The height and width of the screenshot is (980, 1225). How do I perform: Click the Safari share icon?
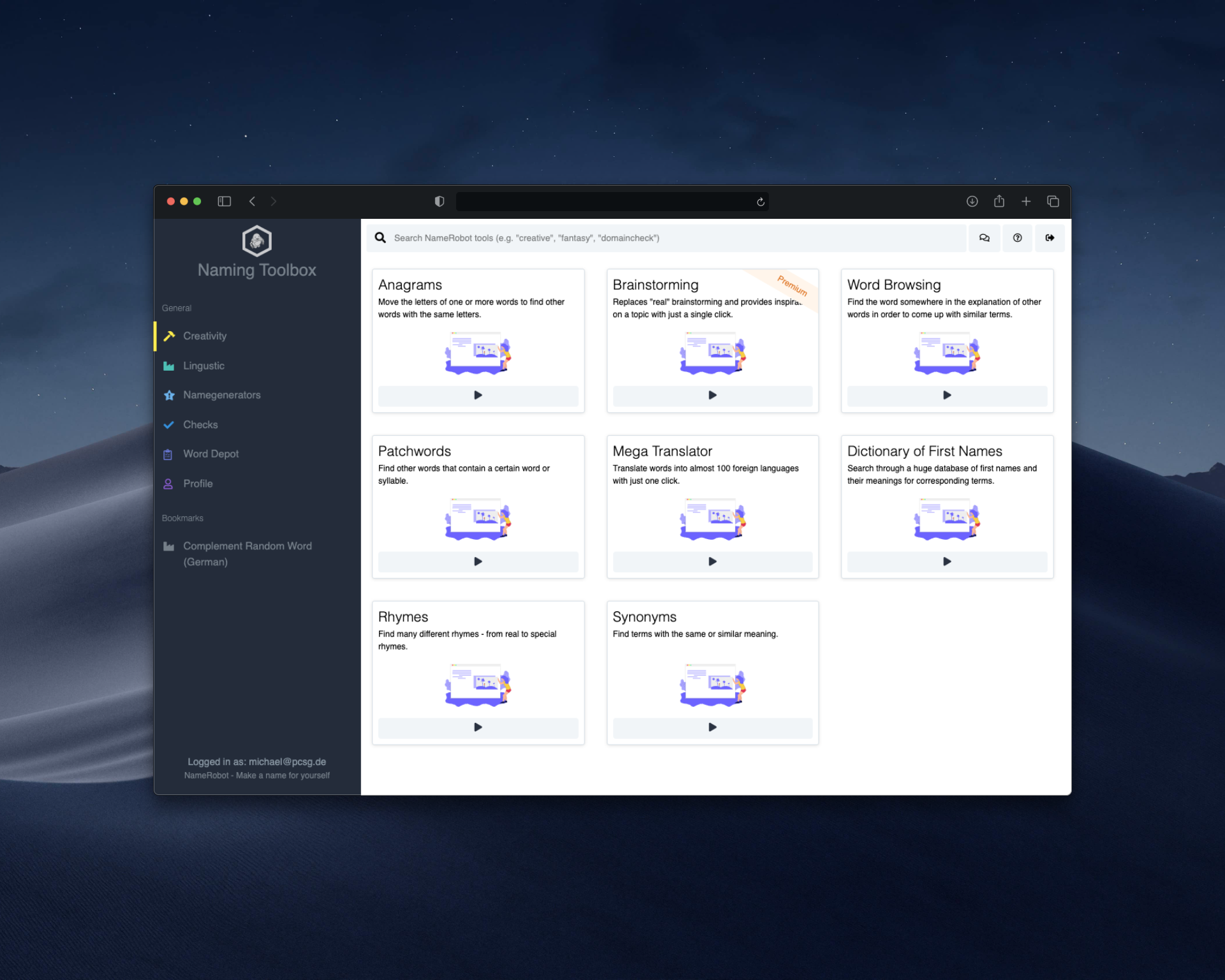click(x=999, y=202)
